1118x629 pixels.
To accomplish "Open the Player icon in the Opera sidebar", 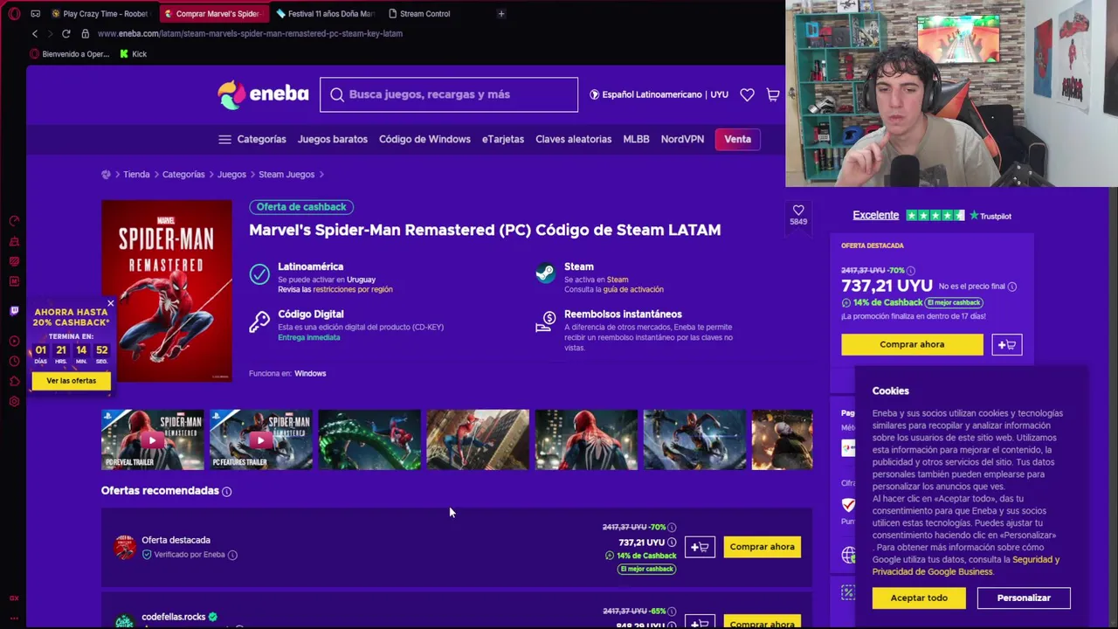I will [x=14, y=342].
